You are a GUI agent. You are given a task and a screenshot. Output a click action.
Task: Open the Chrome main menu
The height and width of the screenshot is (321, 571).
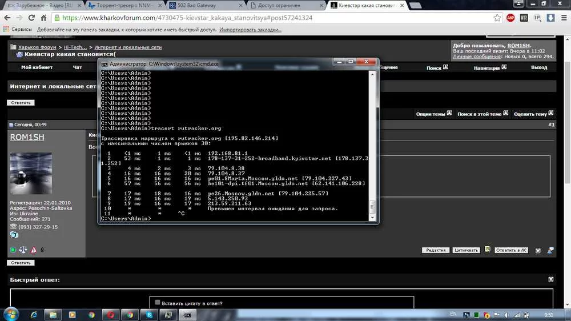(564, 18)
